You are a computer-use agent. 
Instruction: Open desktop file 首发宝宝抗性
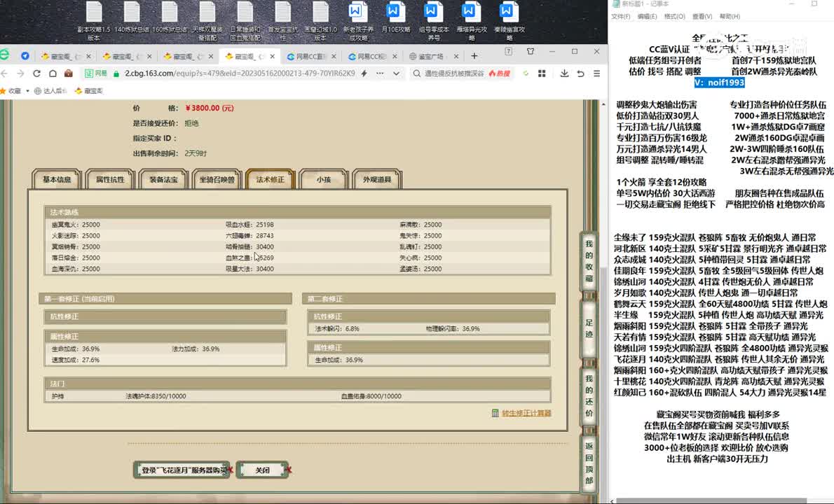tap(283, 21)
